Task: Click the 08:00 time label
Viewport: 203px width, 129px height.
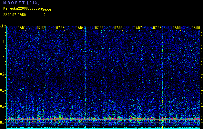Action: tap(196, 28)
